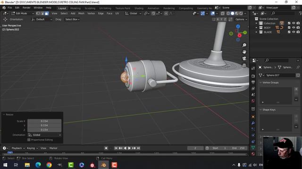
Task: Collapse the Shape Keys panel
Action: pos(260,110)
